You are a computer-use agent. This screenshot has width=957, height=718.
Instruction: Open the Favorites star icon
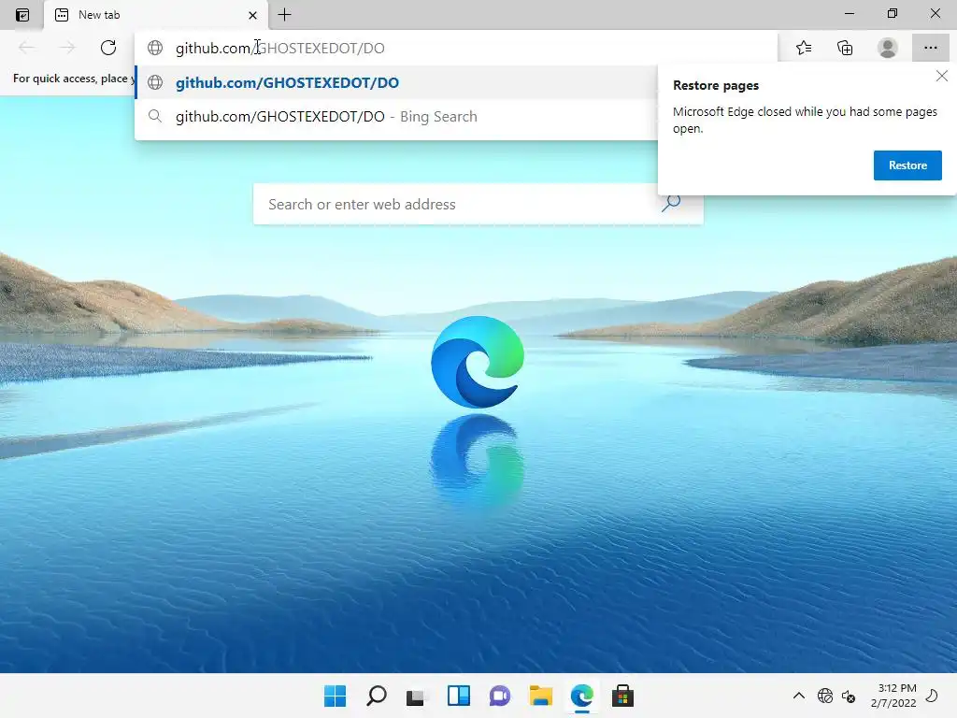tap(804, 48)
